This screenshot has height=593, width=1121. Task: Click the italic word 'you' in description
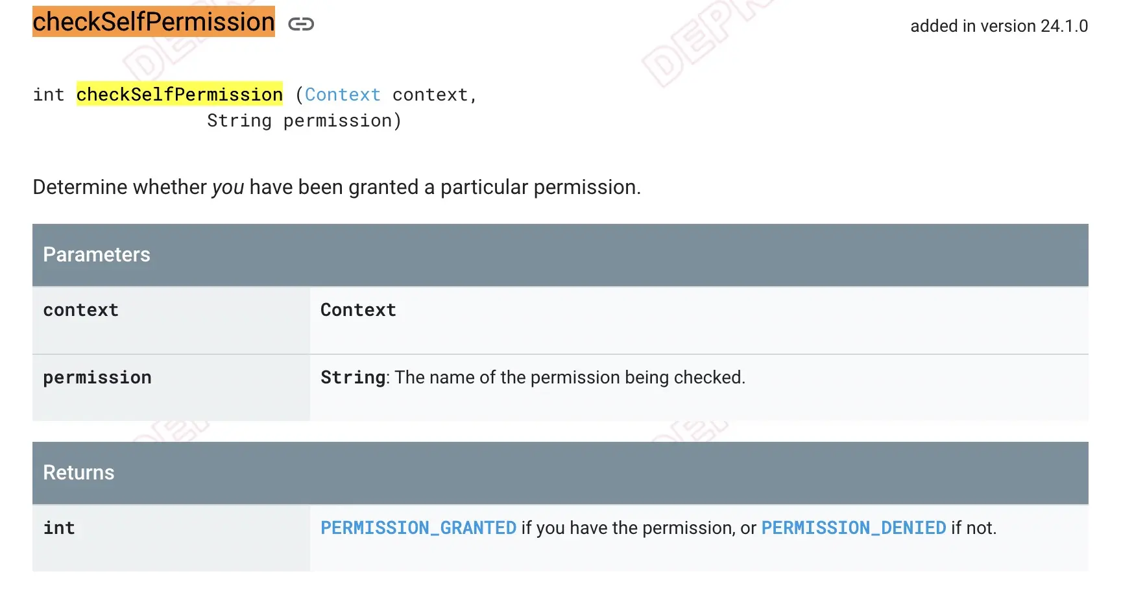pos(228,188)
